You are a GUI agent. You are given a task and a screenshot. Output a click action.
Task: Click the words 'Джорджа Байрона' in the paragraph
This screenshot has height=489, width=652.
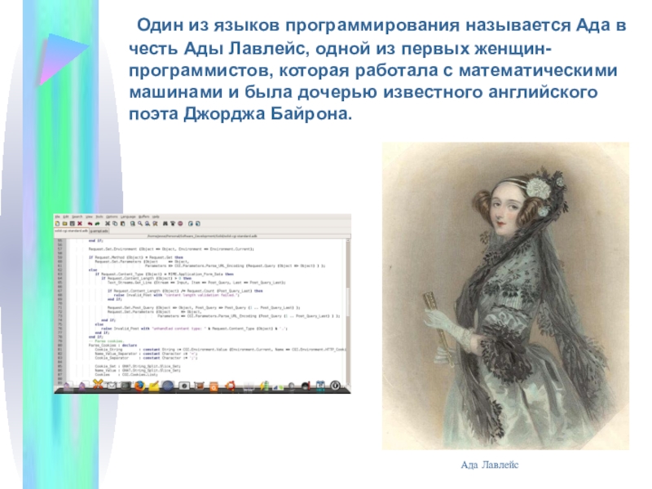(x=266, y=113)
